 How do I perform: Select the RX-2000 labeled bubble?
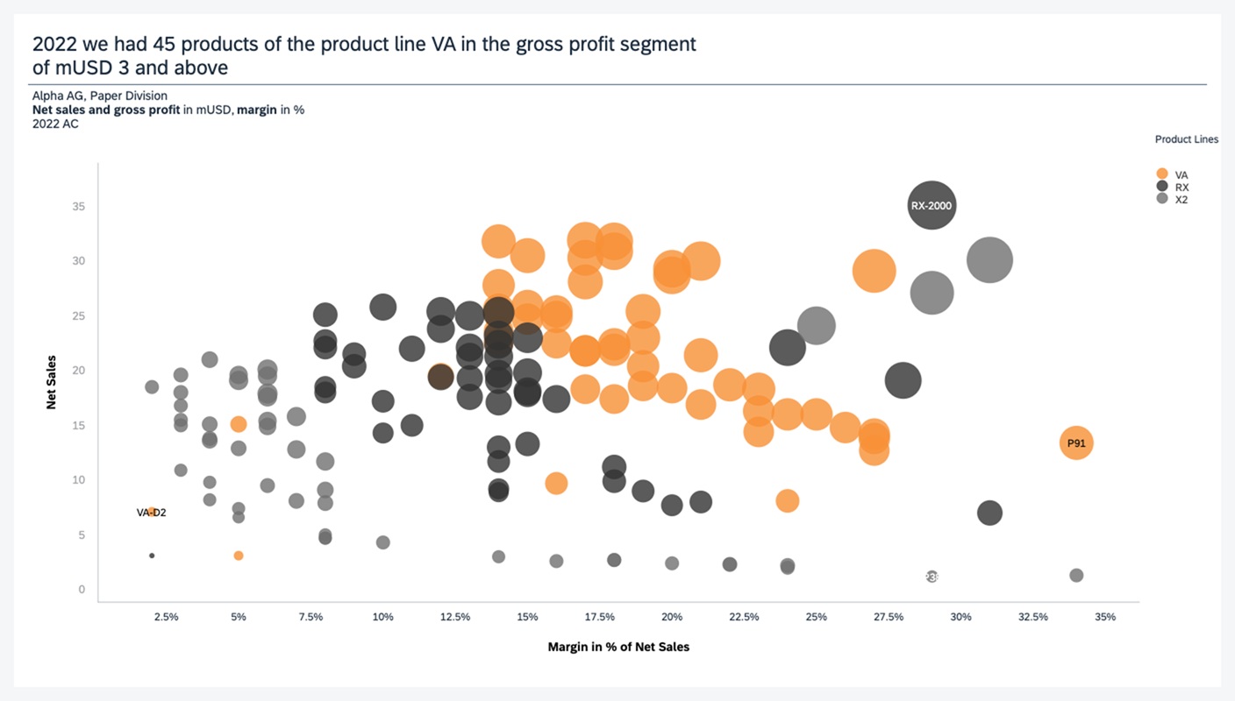pos(932,206)
